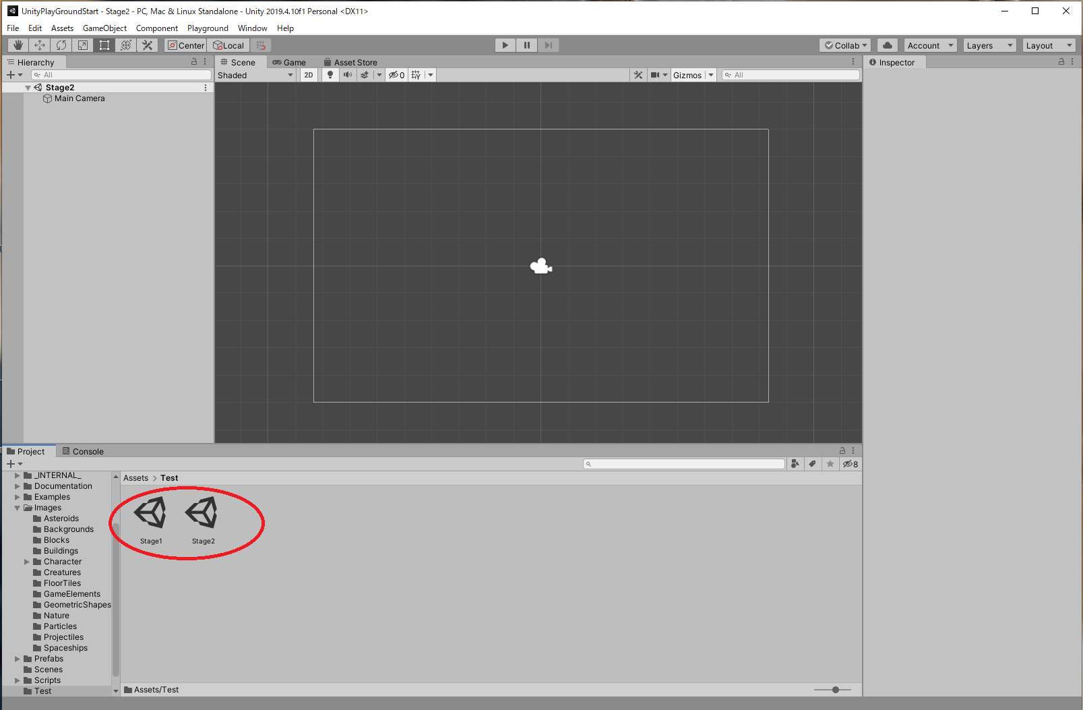Switch to the Asset Store tab
This screenshot has width=1083, height=710.
pos(350,62)
